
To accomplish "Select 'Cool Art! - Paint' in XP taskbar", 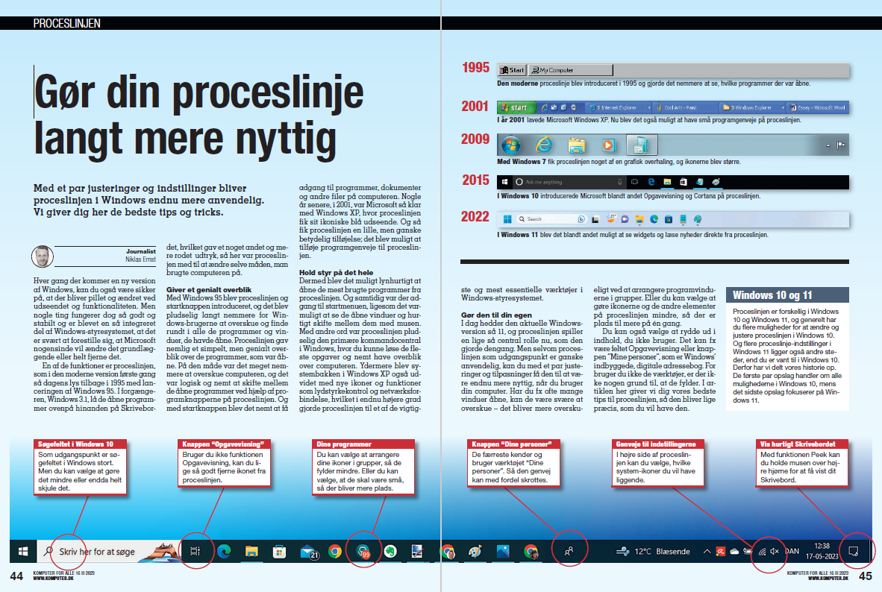I will [x=686, y=107].
